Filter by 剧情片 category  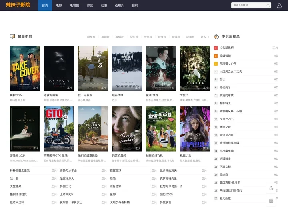pos(162,37)
